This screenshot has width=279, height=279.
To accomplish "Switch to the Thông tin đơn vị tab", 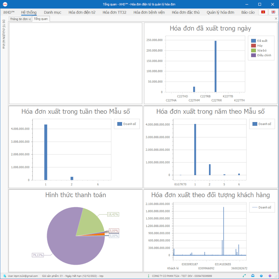I will (x=20, y=19).
